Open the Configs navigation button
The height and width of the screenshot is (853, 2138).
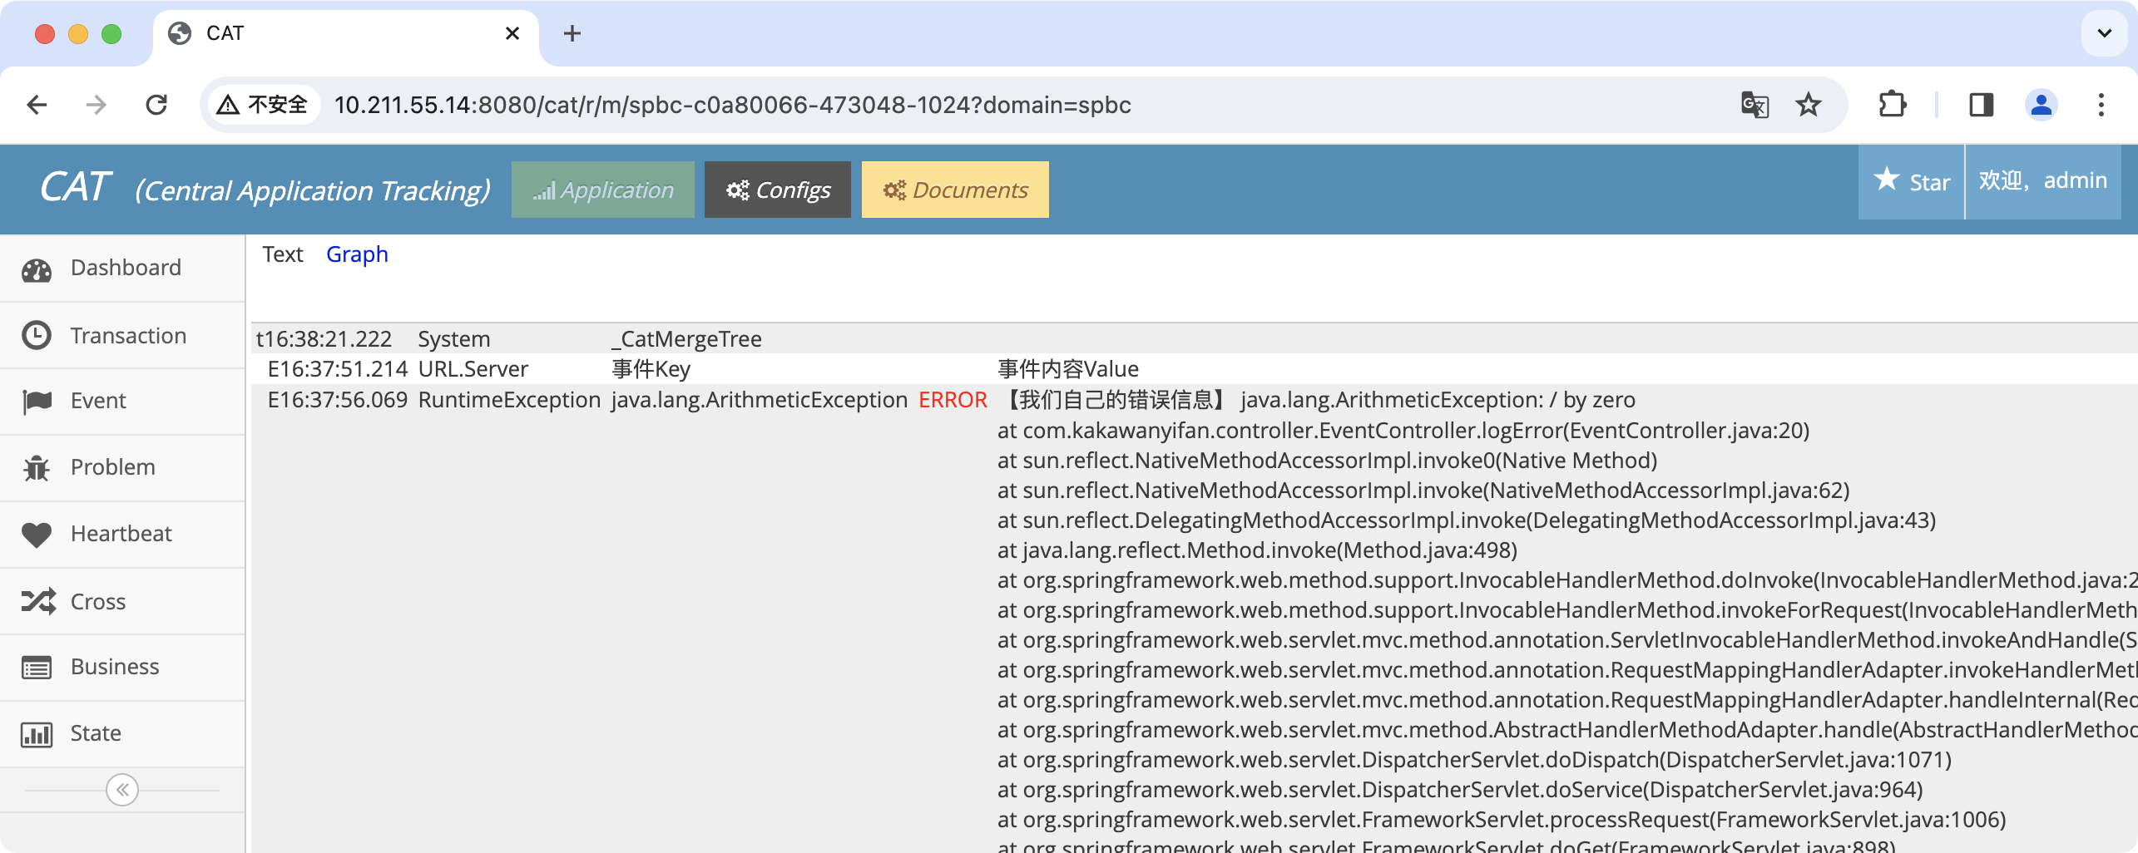coord(777,190)
